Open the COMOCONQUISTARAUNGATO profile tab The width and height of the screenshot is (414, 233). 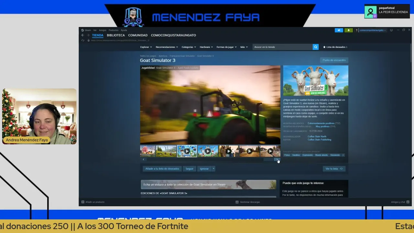pos(173,35)
